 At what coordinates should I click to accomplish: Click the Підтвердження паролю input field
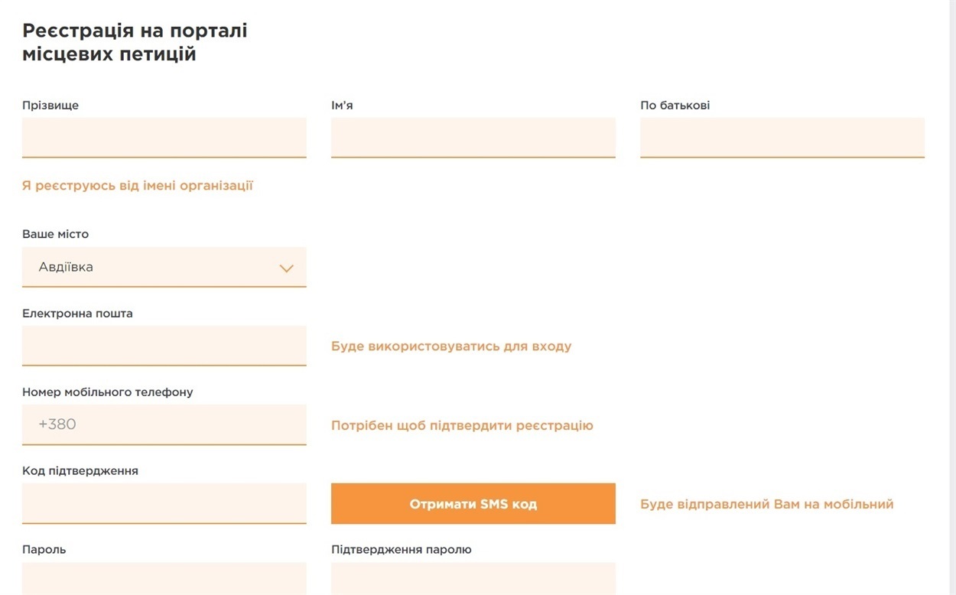(x=473, y=579)
